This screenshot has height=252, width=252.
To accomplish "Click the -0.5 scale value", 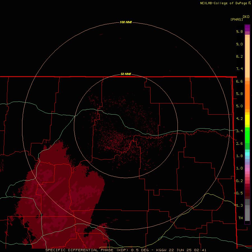I will pos(238,193).
